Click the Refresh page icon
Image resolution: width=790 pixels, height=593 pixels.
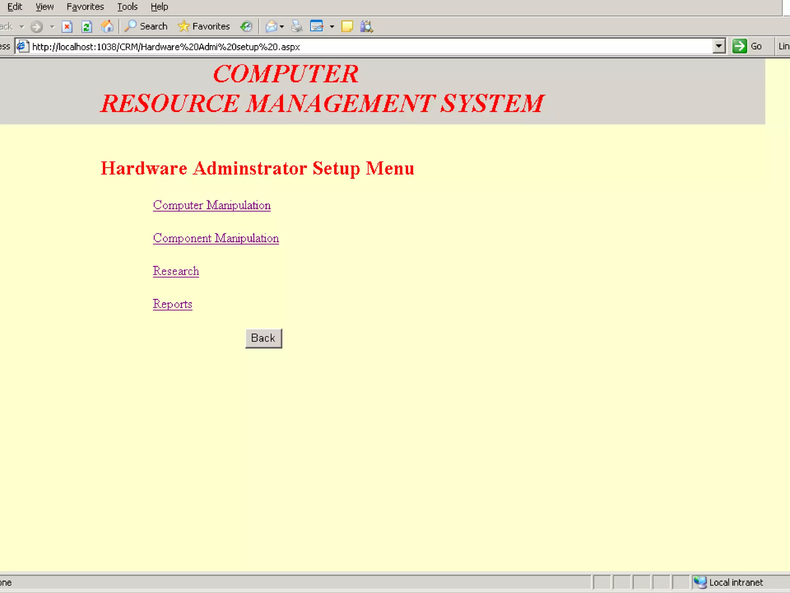[x=87, y=27]
